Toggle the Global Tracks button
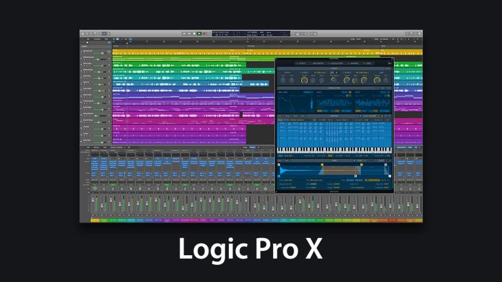502x282 pixels. point(109,43)
